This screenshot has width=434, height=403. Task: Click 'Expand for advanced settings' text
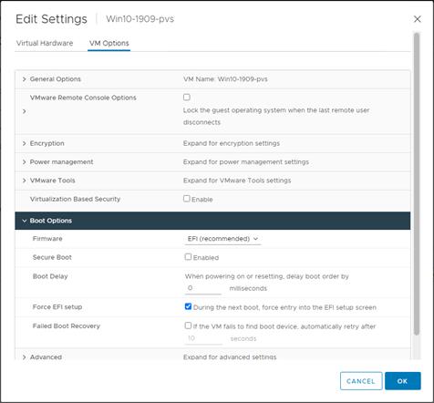point(230,357)
